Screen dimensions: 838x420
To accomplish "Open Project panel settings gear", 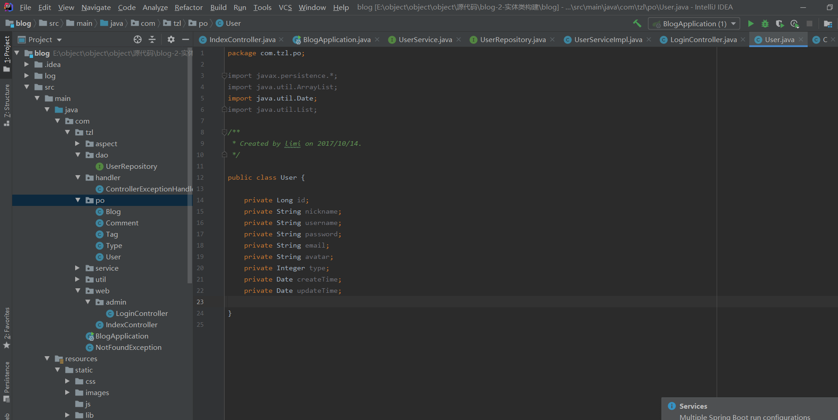I will click(x=171, y=39).
